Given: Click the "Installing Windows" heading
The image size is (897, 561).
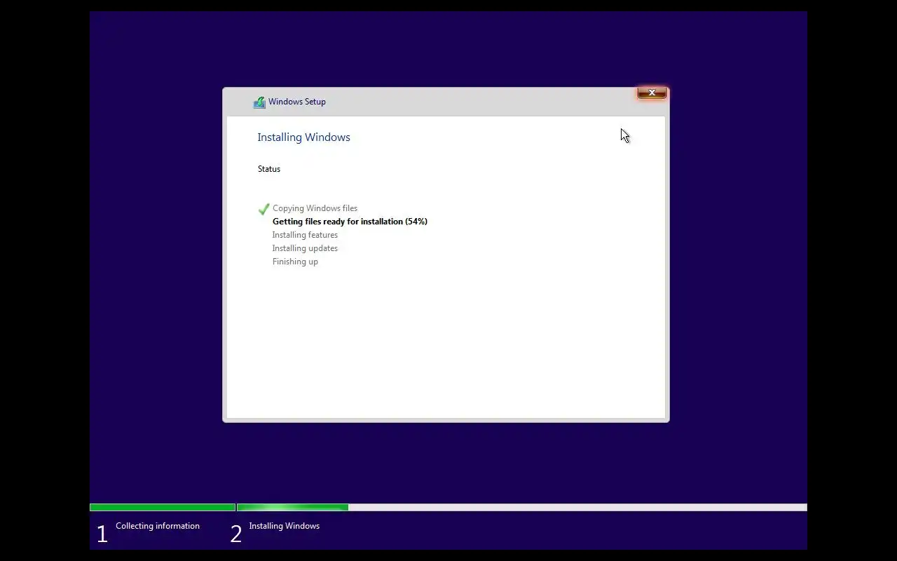Looking at the screenshot, I should 303,137.
